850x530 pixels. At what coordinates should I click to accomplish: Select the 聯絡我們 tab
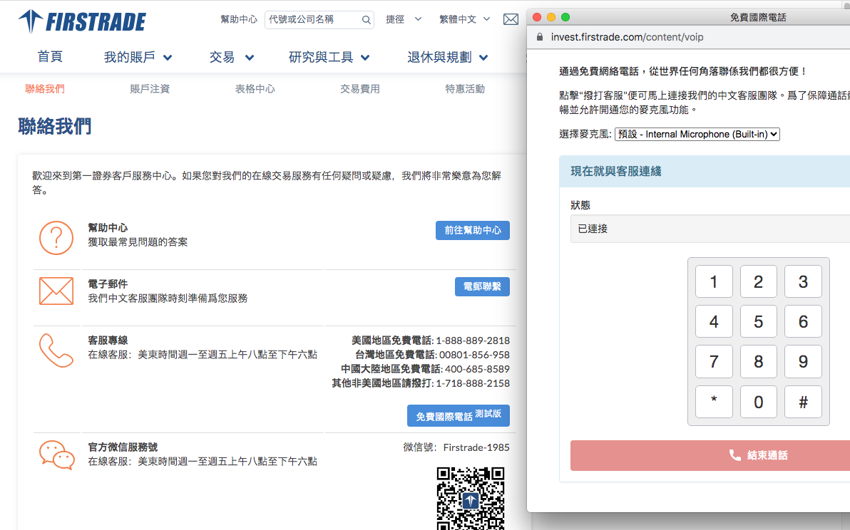[x=45, y=89]
